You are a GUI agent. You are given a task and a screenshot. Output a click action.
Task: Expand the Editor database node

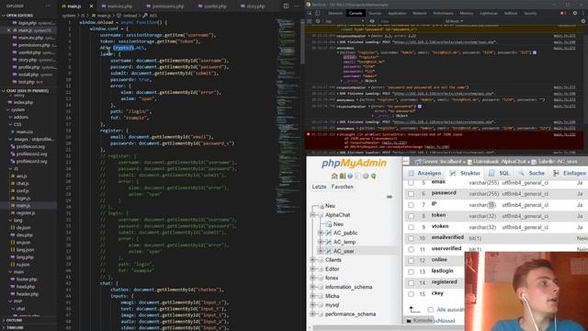pyautogui.click(x=312, y=268)
